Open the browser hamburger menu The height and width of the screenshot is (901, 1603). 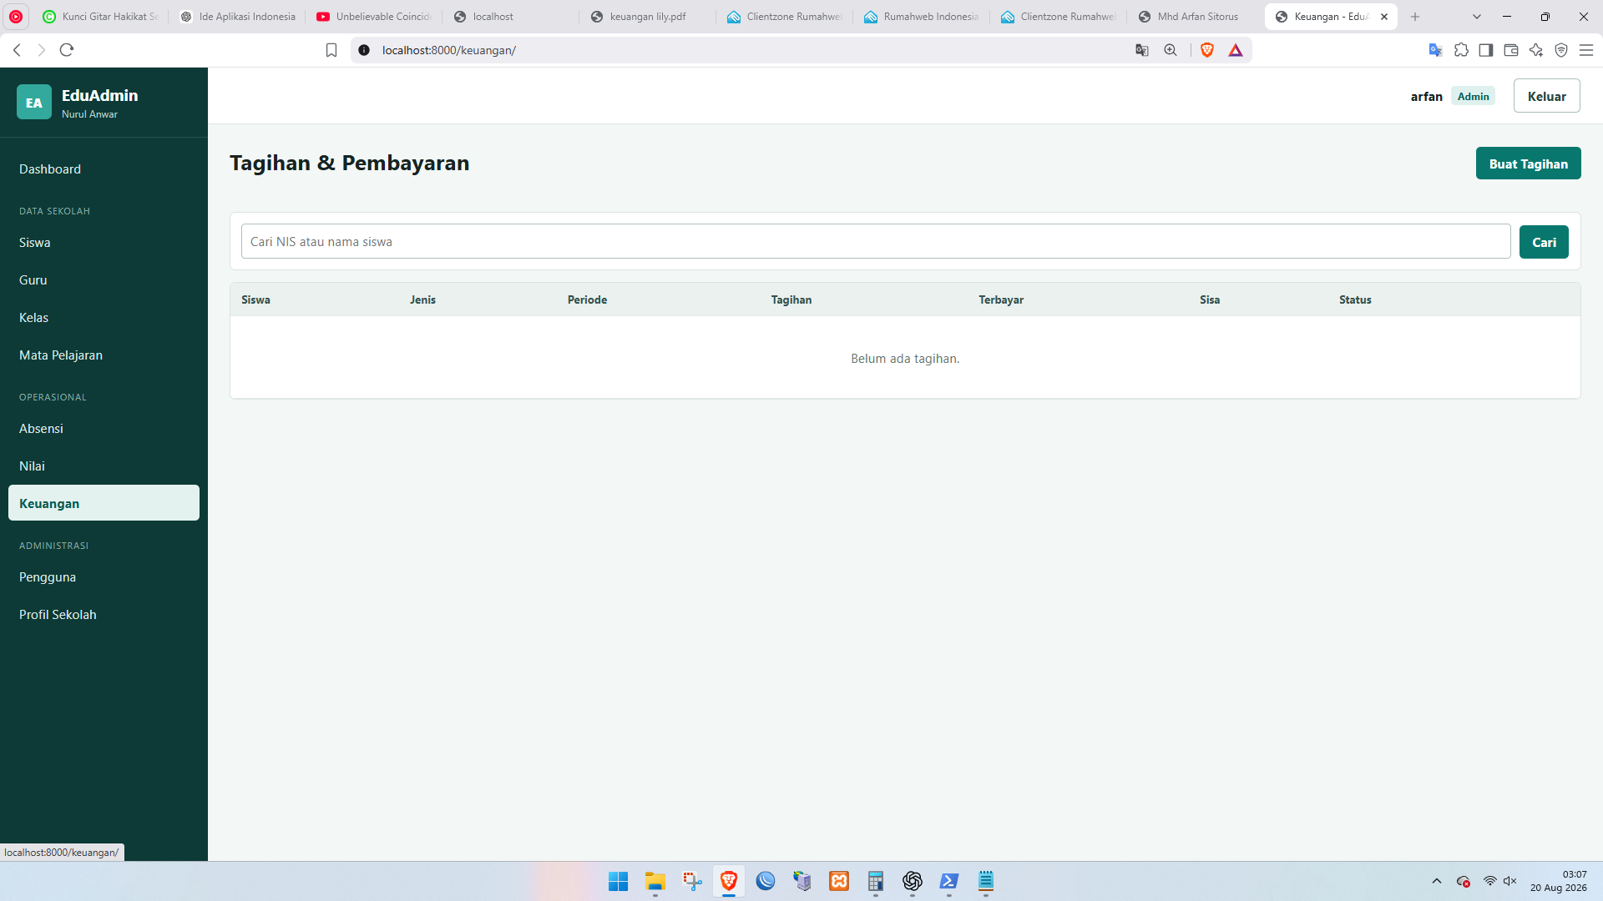pyautogui.click(x=1586, y=50)
